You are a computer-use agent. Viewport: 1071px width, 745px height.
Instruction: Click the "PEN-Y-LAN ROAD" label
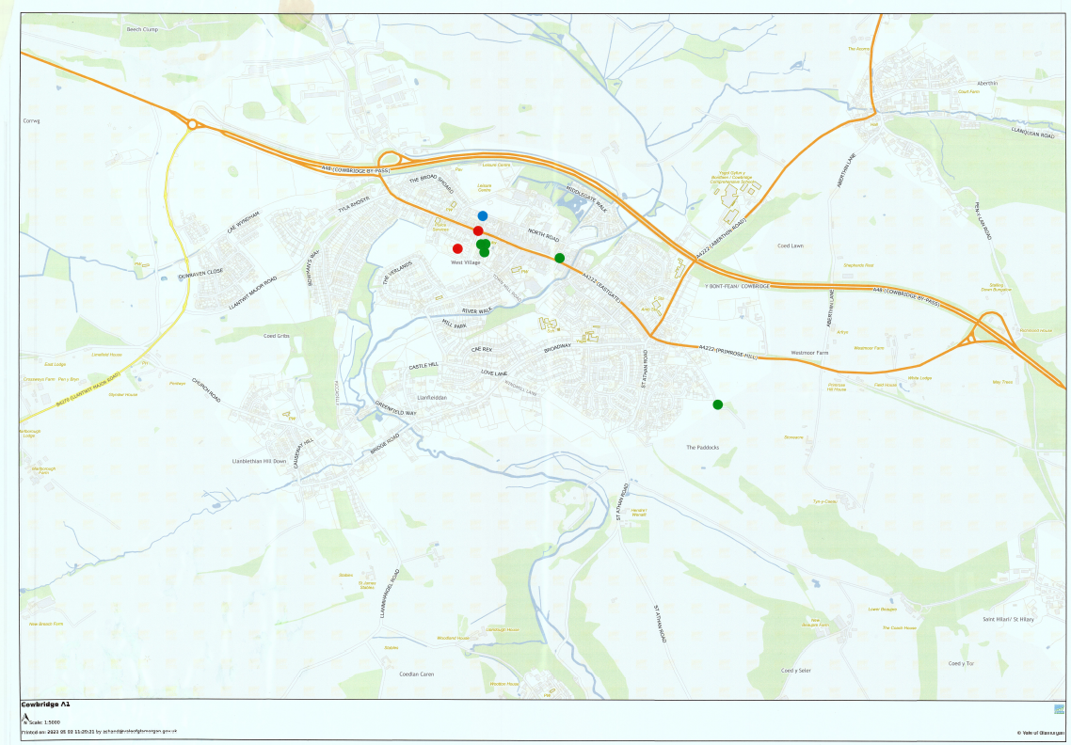983,221
